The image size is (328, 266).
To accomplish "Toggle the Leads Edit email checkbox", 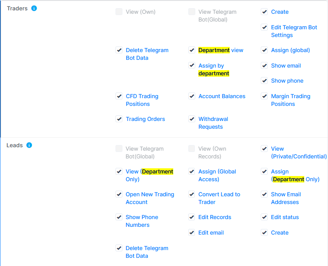I will point(192,233).
